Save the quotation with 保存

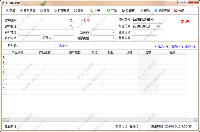coord(45,11)
